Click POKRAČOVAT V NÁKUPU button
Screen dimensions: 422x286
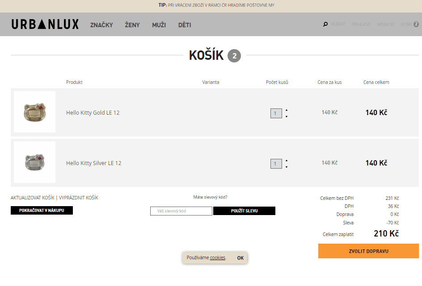[42, 210]
